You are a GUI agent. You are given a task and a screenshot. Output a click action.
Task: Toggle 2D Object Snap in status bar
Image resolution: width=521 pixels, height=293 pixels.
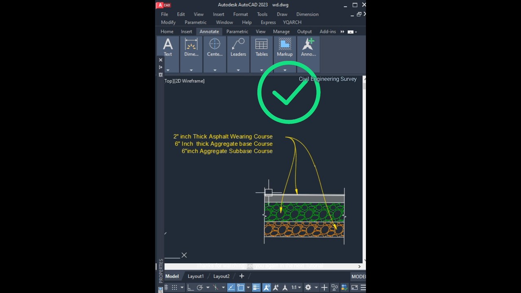[241, 287]
